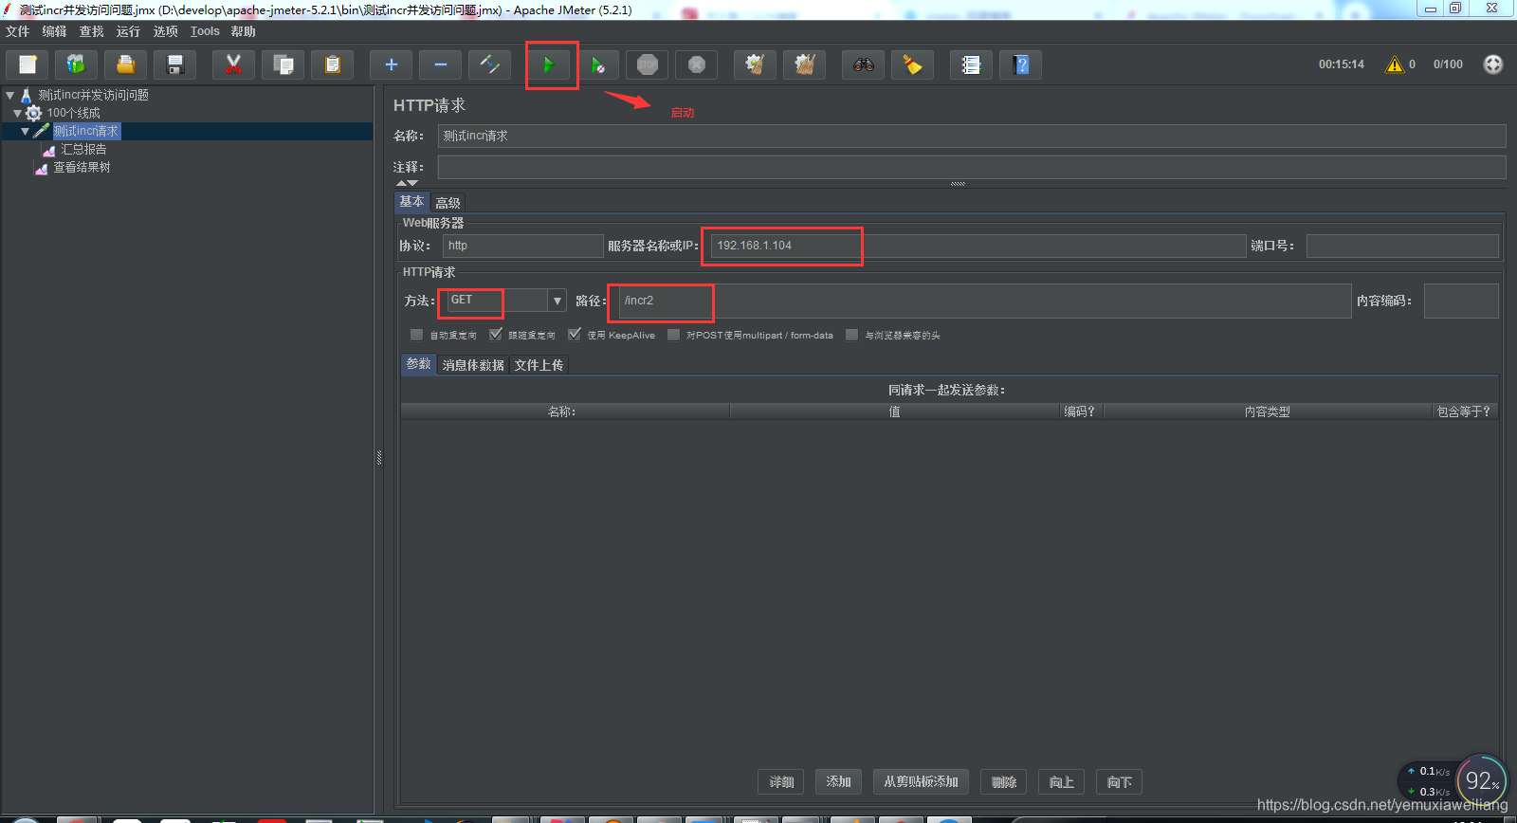This screenshot has height=823, width=1517.
Task: Click the 内容编码 encoding field
Action: (1461, 301)
